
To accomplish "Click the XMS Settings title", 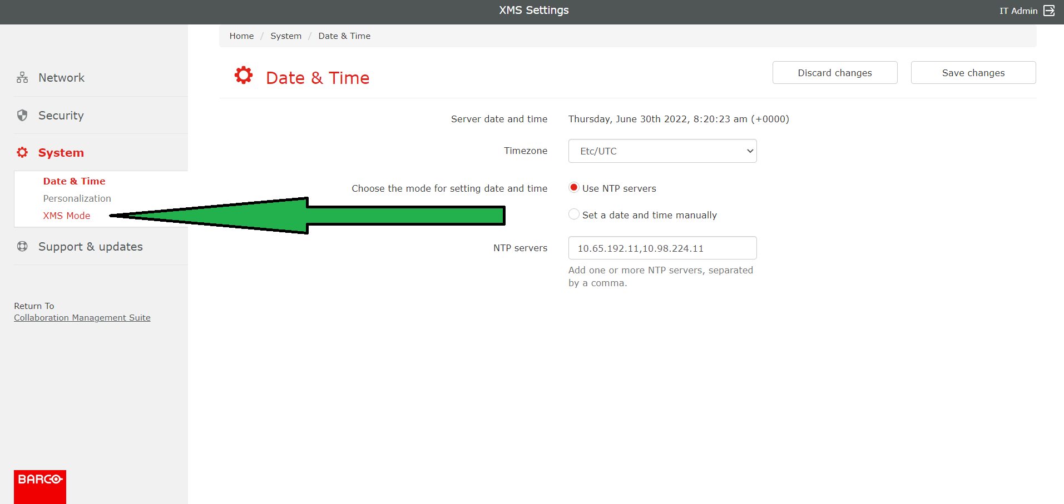I will coord(534,11).
